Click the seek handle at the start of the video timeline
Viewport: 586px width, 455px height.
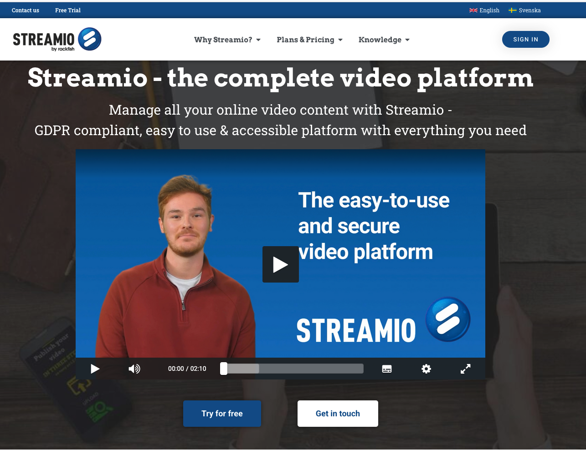pyautogui.click(x=224, y=369)
